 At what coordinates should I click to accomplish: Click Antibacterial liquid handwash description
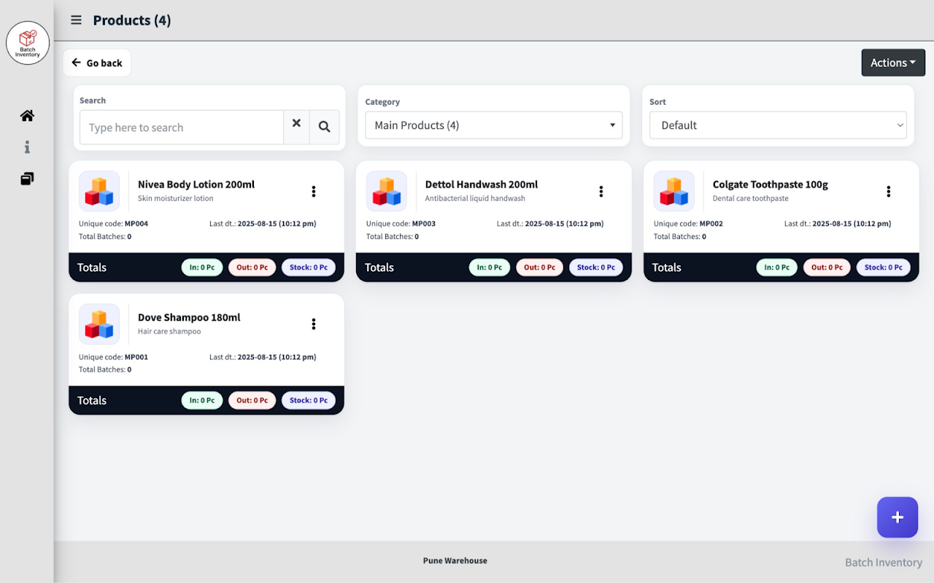point(475,198)
